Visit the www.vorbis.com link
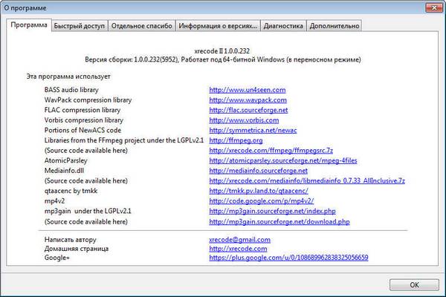The width and height of the screenshot is (446, 297). [x=244, y=120]
